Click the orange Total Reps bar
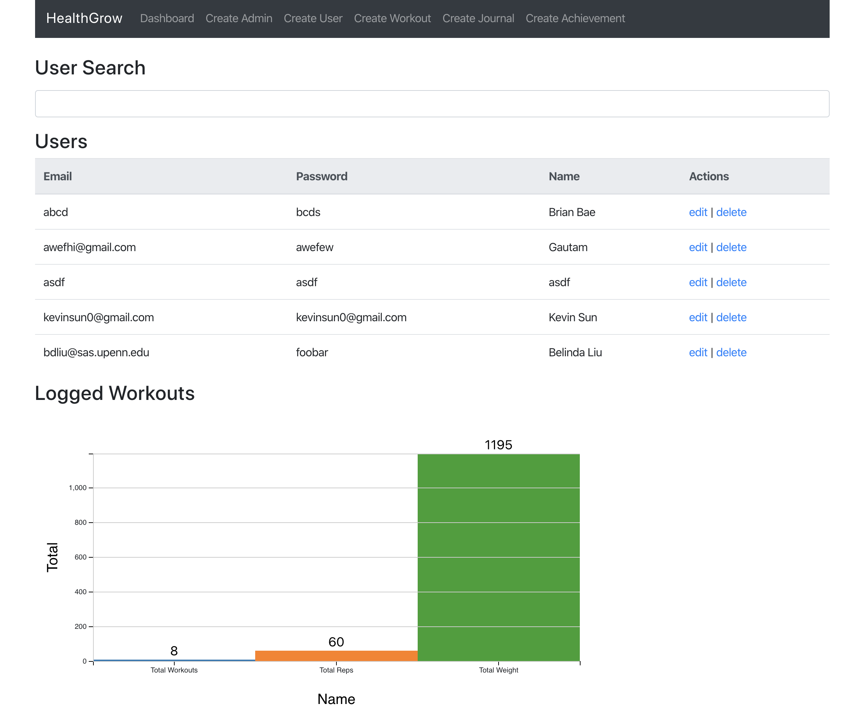Viewport: 864px width, 714px height. click(x=336, y=656)
